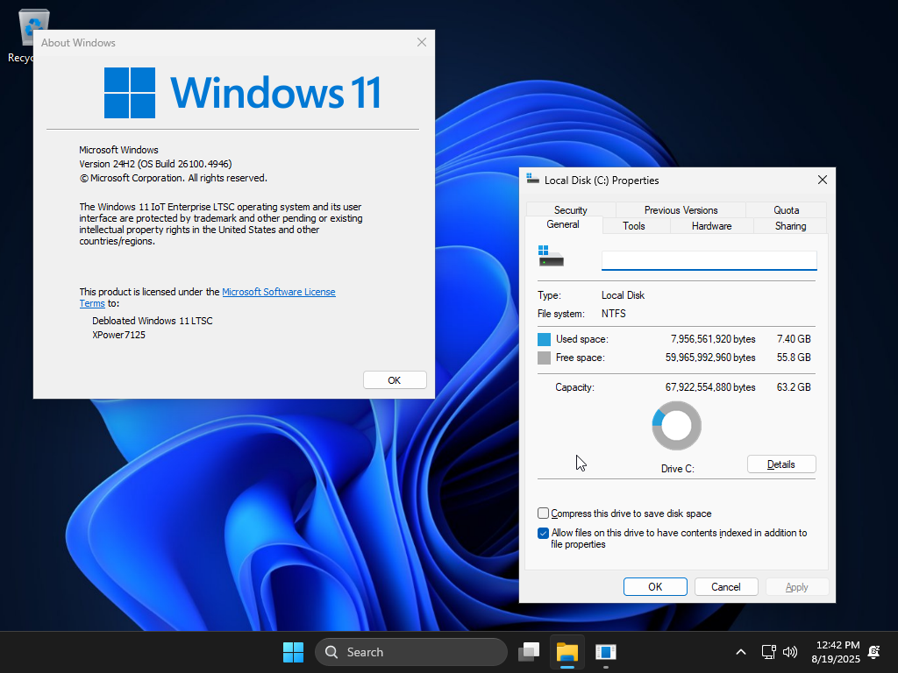This screenshot has width=898, height=673.
Task: Click the drive icon in the General tab
Action: click(x=551, y=256)
